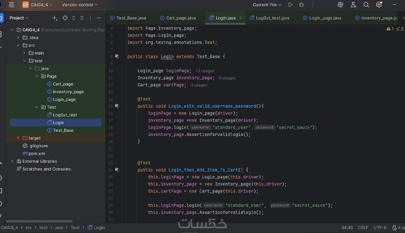Open Project panel options menu

click(x=90, y=18)
